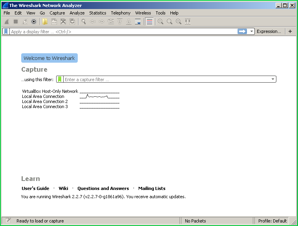
Task: Select Local Area Connection interface
Action: pos(43,96)
